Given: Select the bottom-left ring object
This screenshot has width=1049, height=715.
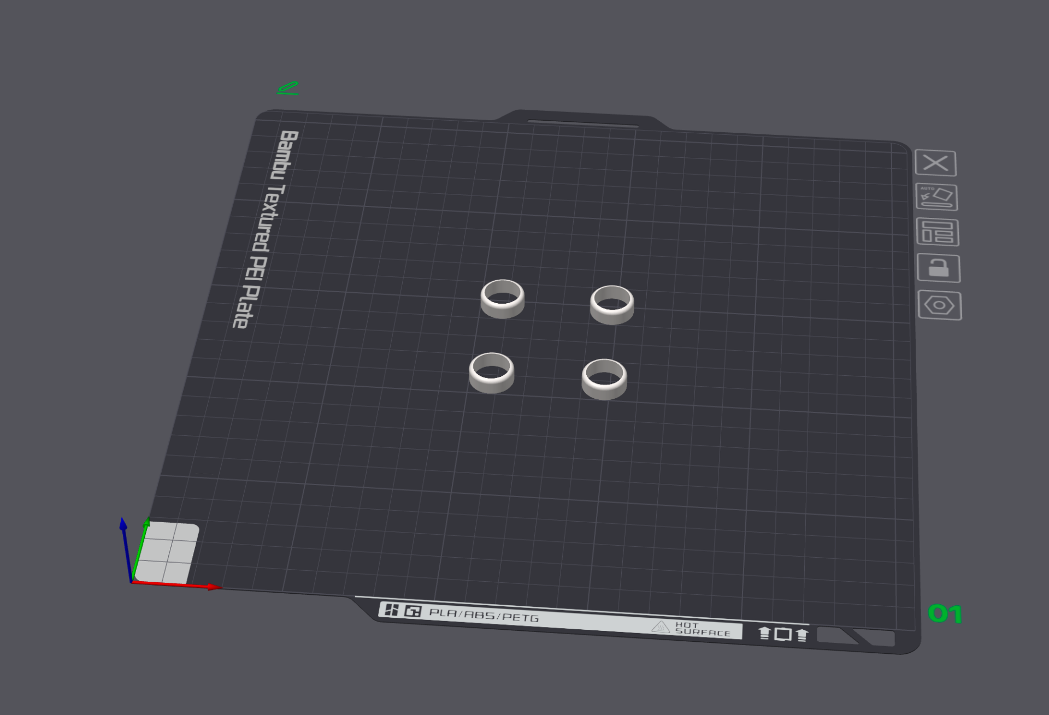Looking at the screenshot, I should pos(491,373).
